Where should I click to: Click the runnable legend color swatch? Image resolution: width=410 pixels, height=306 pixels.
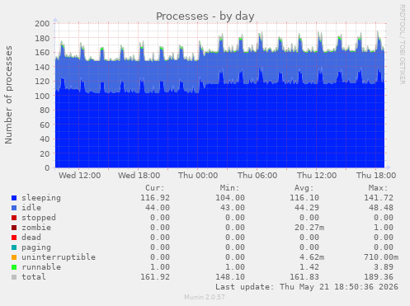click(x=14, y=267)
